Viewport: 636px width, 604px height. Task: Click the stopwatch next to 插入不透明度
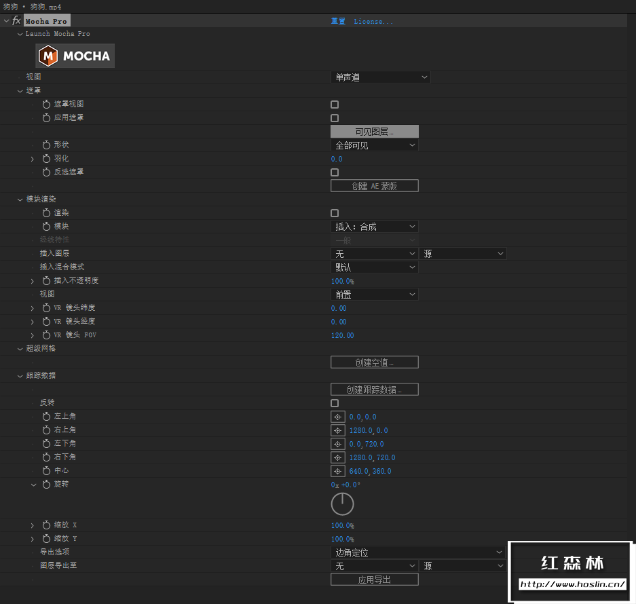[x=45, y=280]
